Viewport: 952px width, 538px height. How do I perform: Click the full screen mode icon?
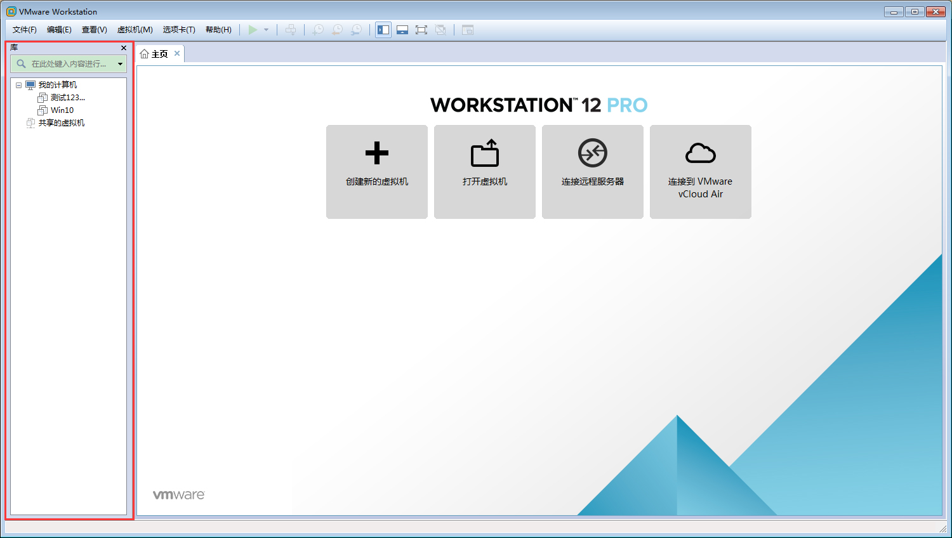click(x=421, y=30)
